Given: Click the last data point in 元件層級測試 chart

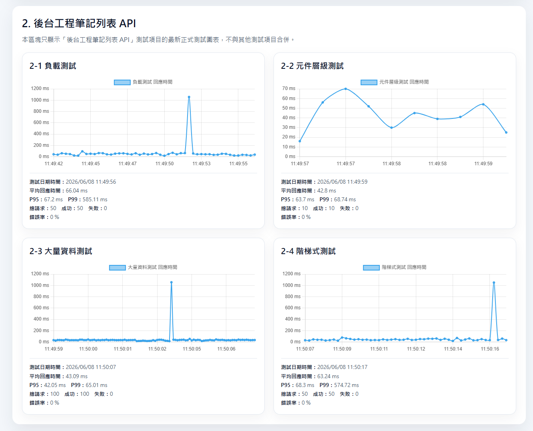Looking at the screenshot, I should coord(506,132).
